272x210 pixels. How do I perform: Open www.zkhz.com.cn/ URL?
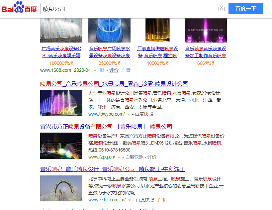(107, 200)
